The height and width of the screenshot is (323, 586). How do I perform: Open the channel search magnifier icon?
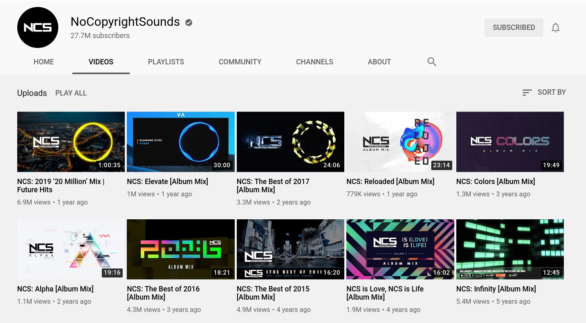[432, 62]
